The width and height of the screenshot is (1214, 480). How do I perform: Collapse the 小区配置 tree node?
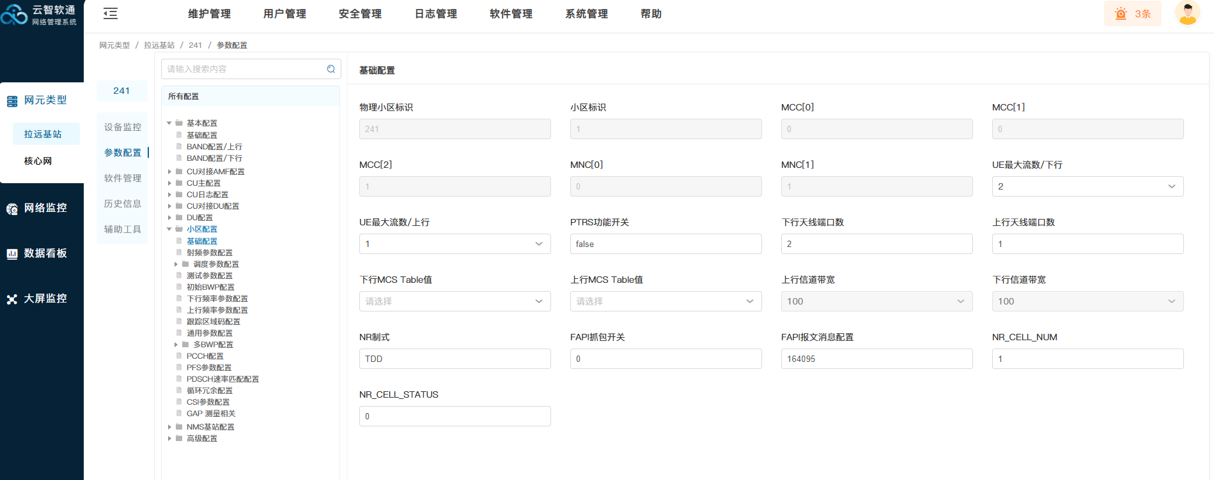[x=169, y=229]
